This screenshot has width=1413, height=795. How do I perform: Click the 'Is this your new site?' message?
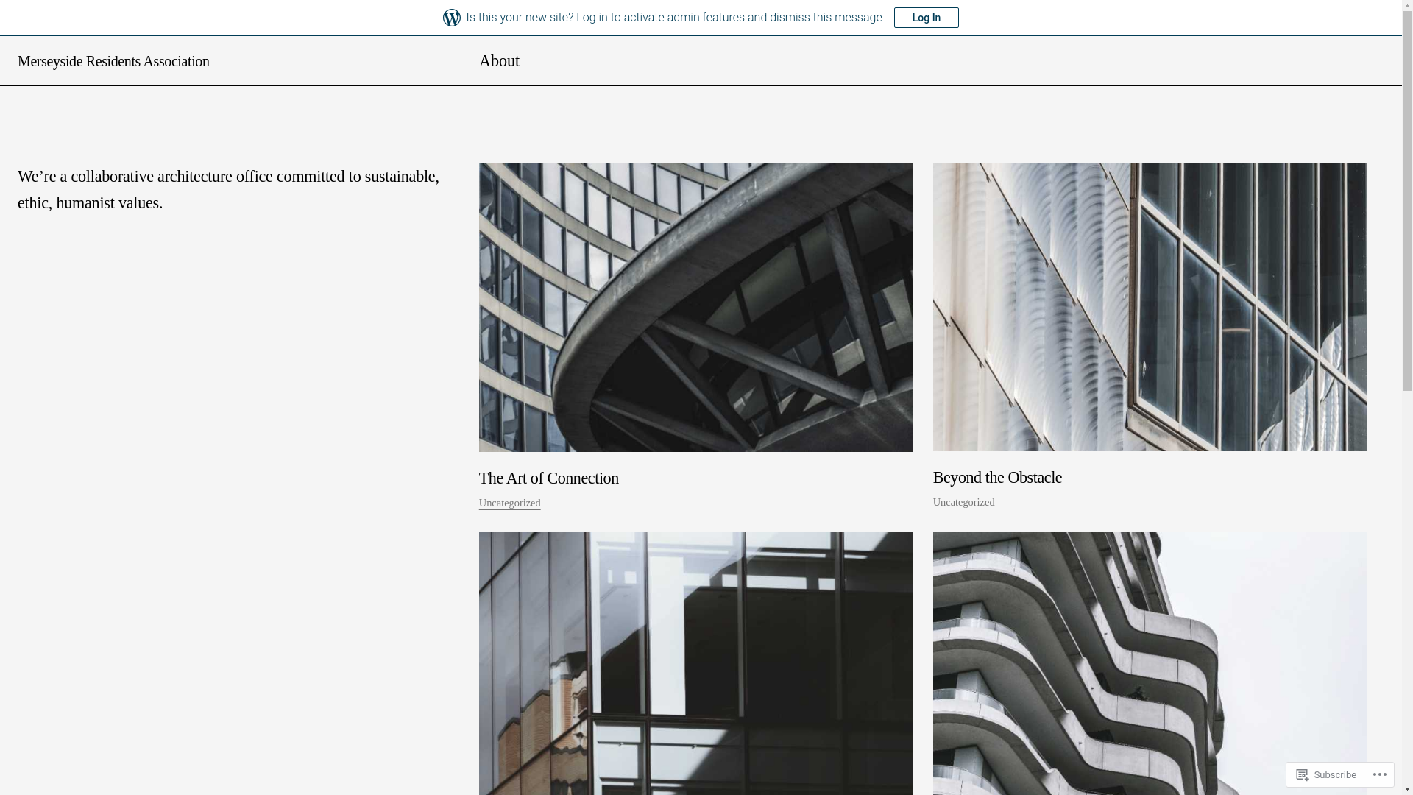[674, 18]
